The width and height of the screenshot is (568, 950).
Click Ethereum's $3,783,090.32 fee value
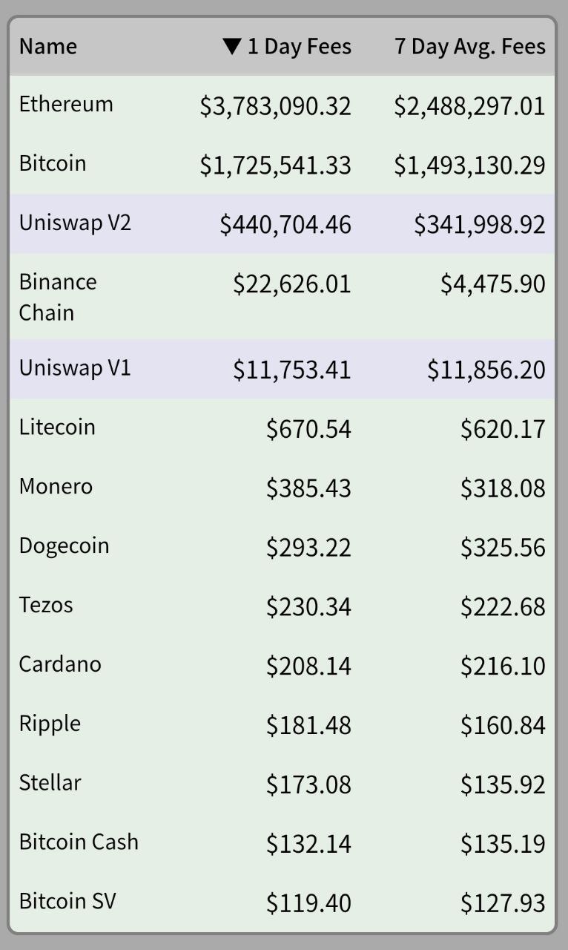tap(275, 106)
